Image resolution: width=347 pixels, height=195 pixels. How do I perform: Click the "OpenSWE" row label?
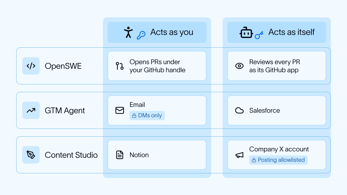(63, 66)
